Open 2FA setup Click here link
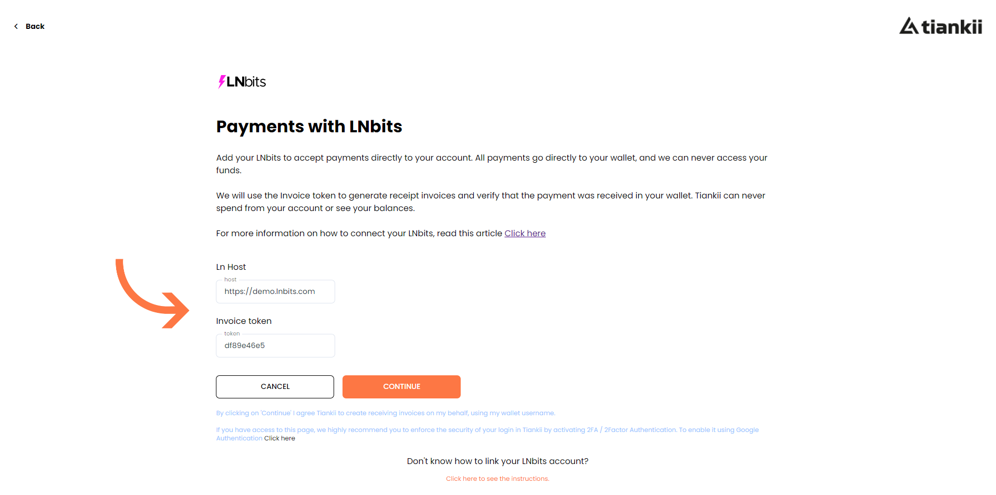Image resolution: width=996 pixels, height=495 pixels. (279, 438)
